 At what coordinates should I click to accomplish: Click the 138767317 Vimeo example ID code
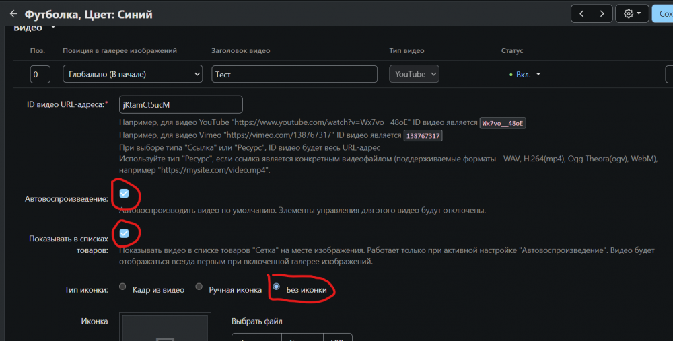tap(424, 136)
